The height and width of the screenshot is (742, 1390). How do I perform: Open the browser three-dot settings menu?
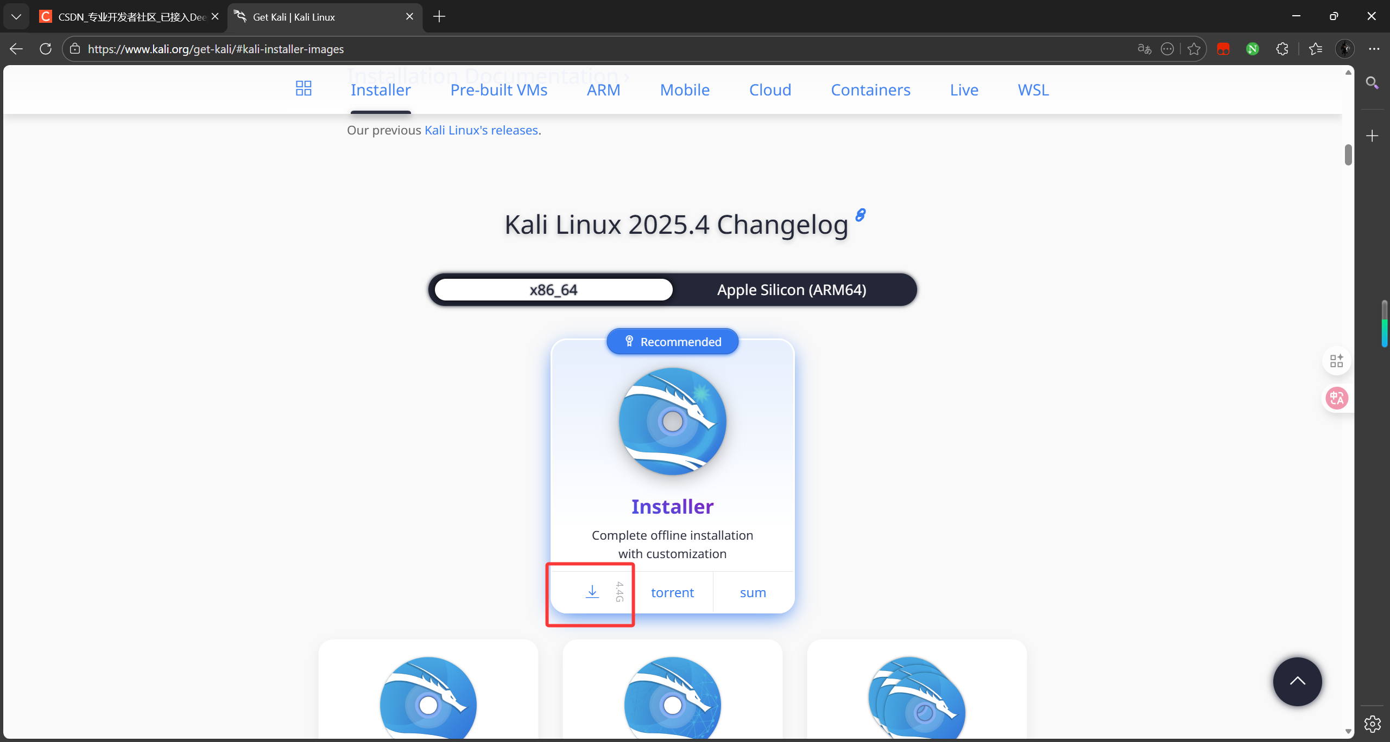1374,49
